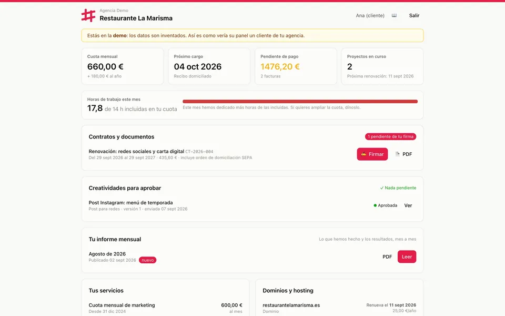The height and width of the screenshot is (316, 505).
Task: Click 'Tus servicios' heading
Action: pyautogui.click(x=106, y=291)
